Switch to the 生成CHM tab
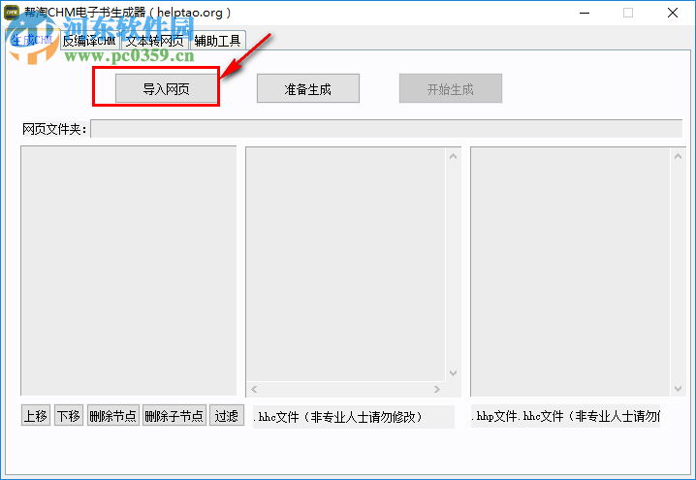This screenshot has height=480, width=696. tap(32, 41)
